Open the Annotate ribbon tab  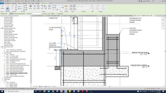24,3
